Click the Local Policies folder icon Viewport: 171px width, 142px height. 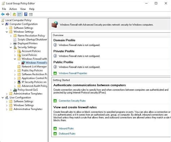point(19,55)
